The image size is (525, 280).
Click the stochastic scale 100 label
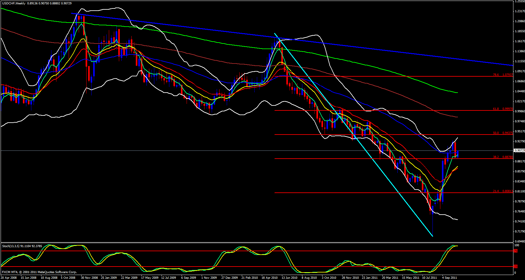coord(517,245)
